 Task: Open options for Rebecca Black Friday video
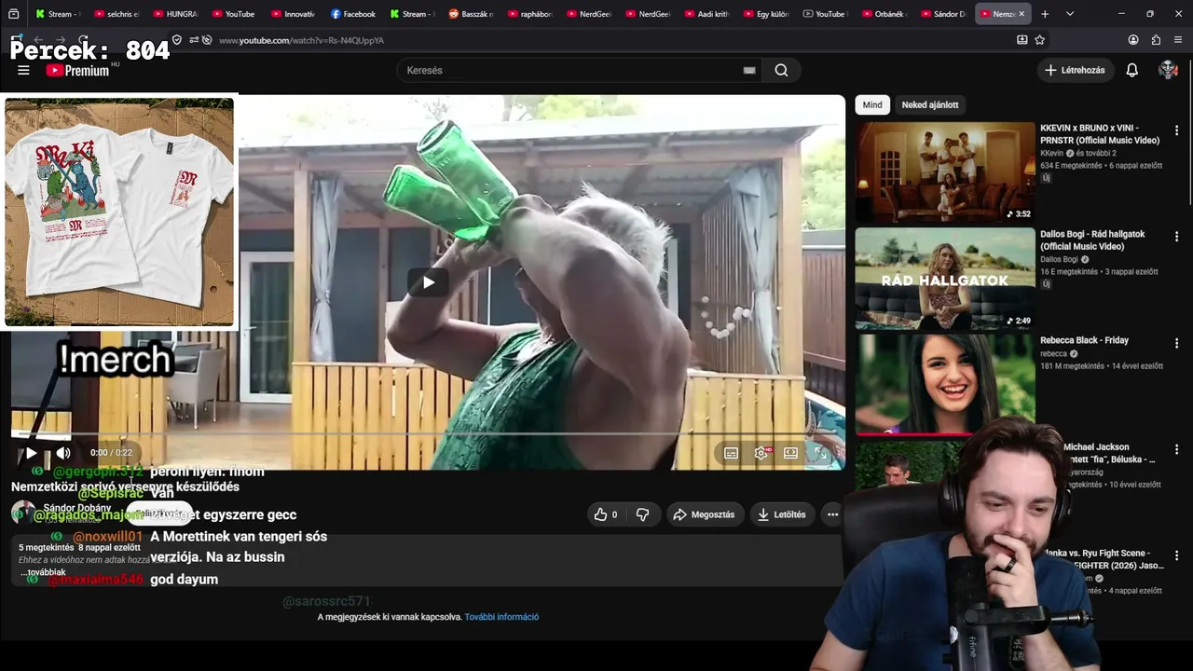(x=1176, y=343)
